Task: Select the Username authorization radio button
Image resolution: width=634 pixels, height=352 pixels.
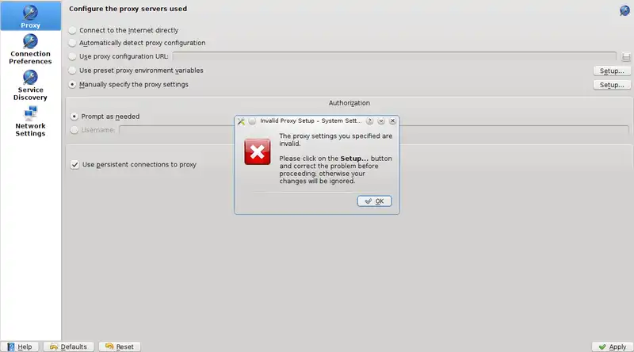Action: (74, 130)
